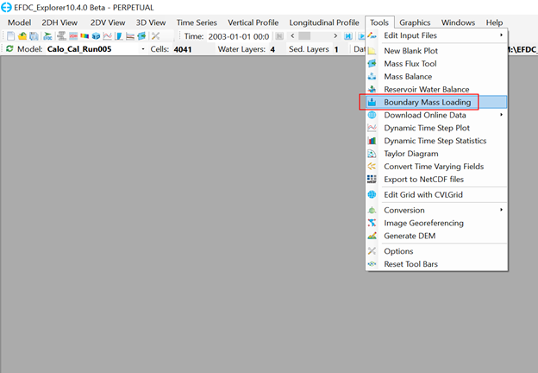Click the time scrollbar left arrow
The image size is (538, 373).
[293, 36]
